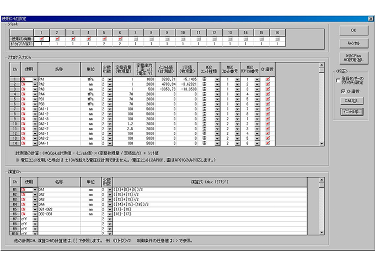Click the 定格容量 cell 1.2 in the DA2-1 row

point(124,124)
